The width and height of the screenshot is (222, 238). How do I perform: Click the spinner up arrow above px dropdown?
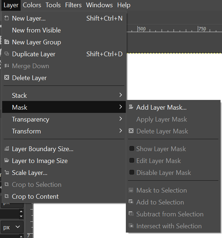(21, 211)
